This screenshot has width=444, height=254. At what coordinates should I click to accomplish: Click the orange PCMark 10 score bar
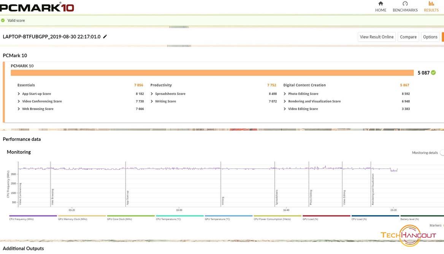(212, 73)
